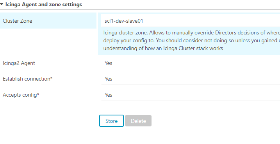Select the scl1-dev-slave01 zone value
The height and width of the screenshot is (144, 280).
point(124,21)
